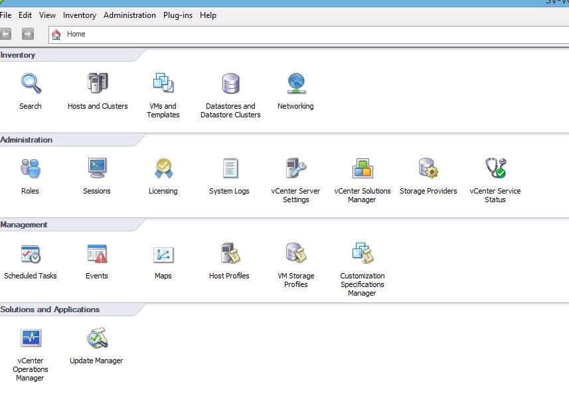Open the Search inventory icon
This screenshot has width=569, height=405.
(31, 84)
